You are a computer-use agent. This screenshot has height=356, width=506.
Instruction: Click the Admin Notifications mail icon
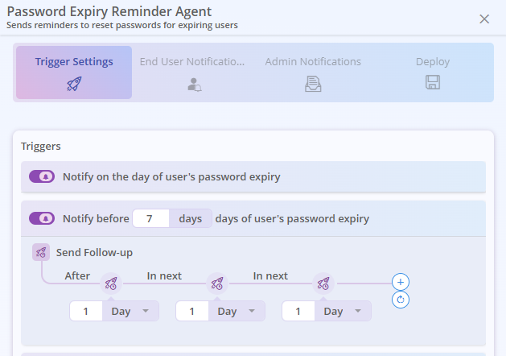tap(313, 83)
